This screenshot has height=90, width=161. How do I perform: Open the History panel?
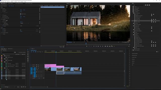coord(133,63)
